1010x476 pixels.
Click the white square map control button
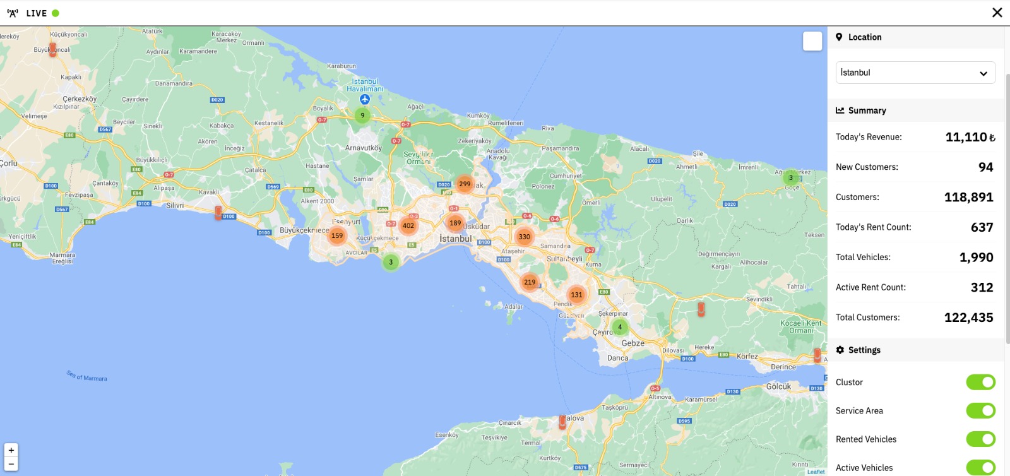point(812,41)
